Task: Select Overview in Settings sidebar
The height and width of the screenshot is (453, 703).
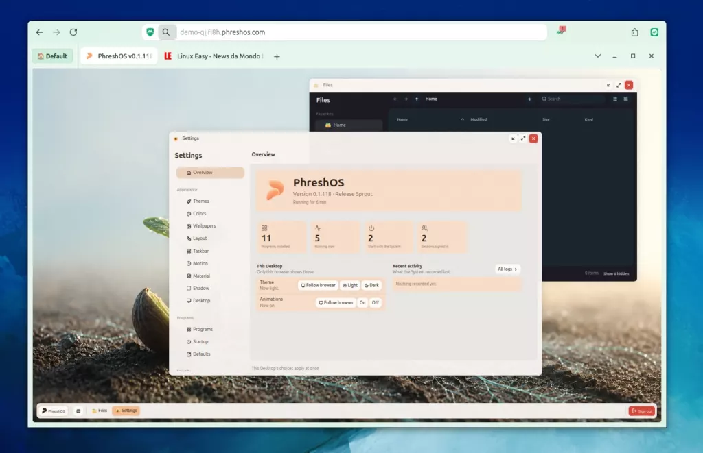Action: pos(210,173)
